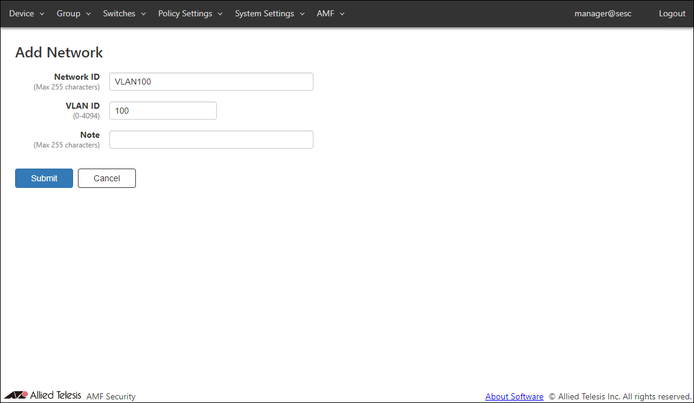Focus the Network ID text field
Image resolution: width=694 pixels, height=403 pixels.
click(211, 82)
